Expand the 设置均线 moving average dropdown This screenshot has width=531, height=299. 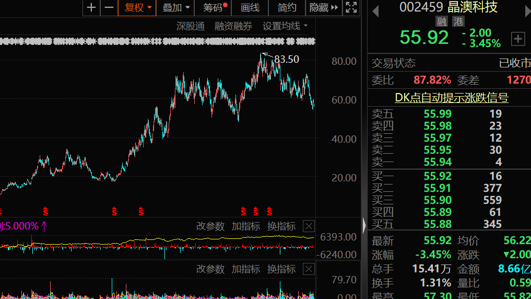point(285,26)
